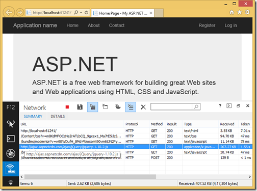Open Debugger tool with bug icon
This screenshot has height=191, width=257.
coord(11,153)
